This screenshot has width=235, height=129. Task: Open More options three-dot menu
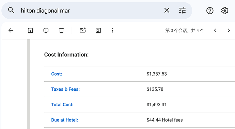(112, 30)
